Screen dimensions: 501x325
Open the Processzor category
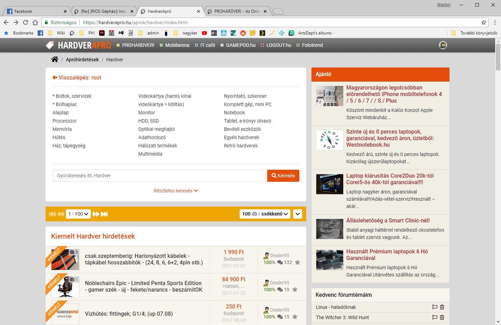[x=65, y=121]
